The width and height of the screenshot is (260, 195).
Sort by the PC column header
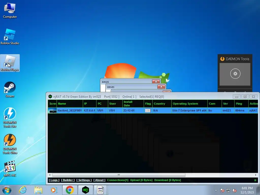click(102, 104)
